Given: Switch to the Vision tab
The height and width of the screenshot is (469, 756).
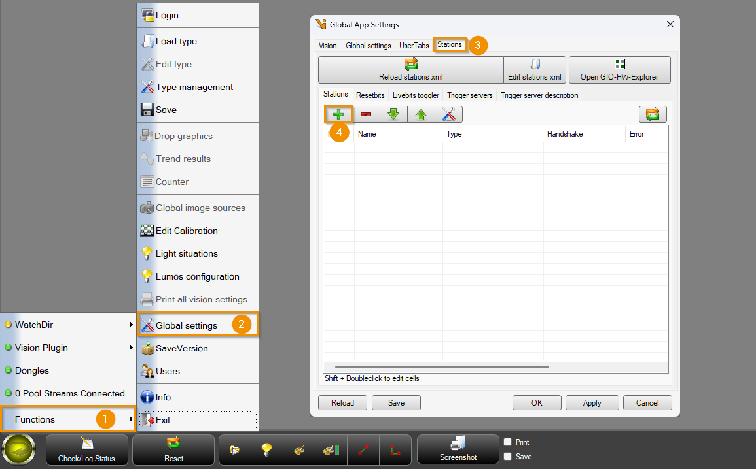Looking at the screenshot, I should (x=328, y=46).
